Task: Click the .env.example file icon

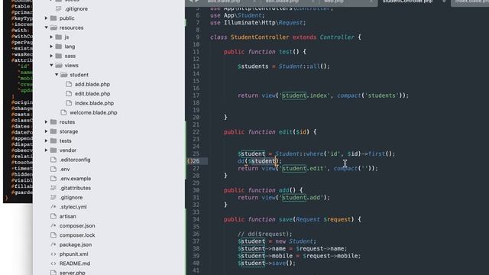Action: (x=53, y=178)
